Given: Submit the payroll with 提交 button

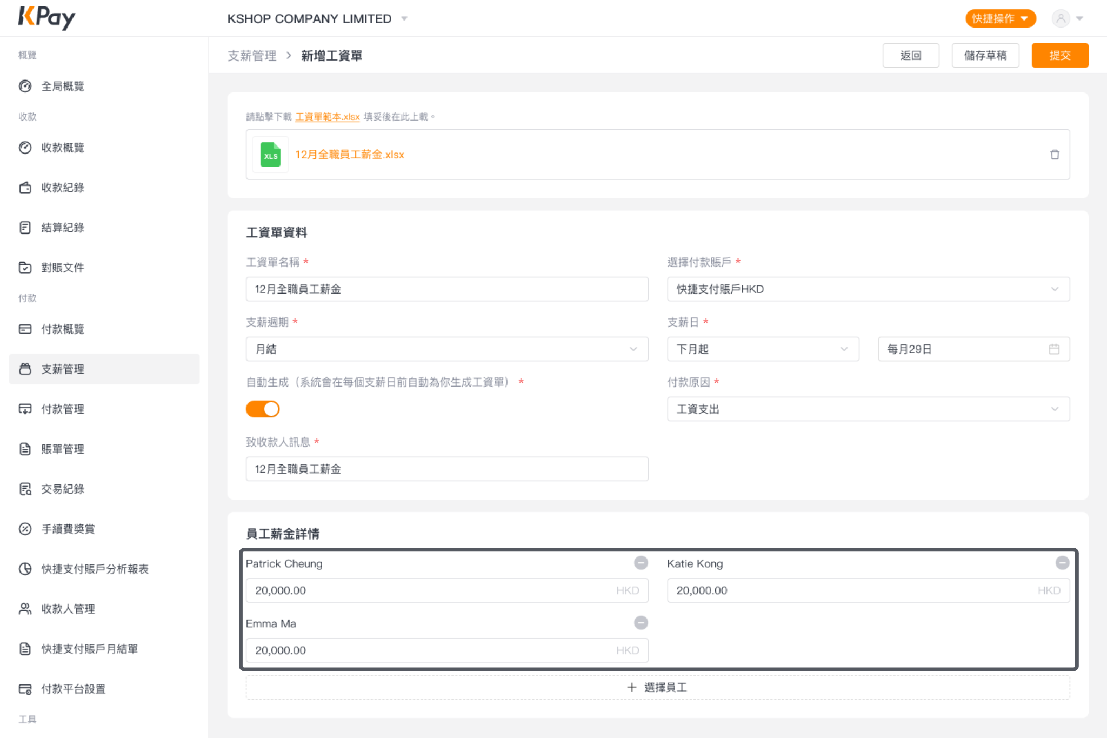Looking at the screenshot, I should [1059, 55].
